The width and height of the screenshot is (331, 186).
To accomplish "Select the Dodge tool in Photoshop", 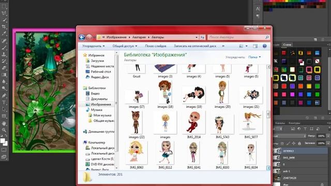I will (x=4, y=88).
